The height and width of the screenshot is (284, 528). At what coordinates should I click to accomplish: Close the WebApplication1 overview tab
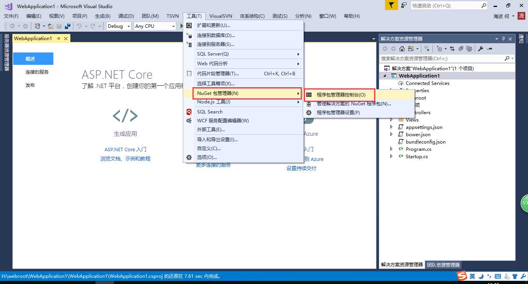pos(66,39)
